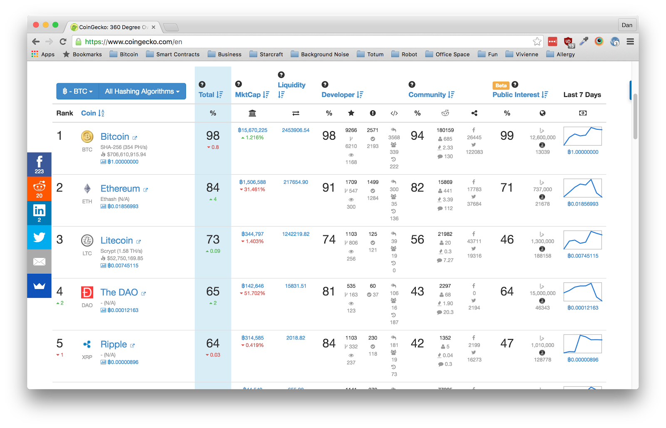Open the Bitcoin coin page link
This screenshot has height=428, width=666.
pyautogui.click(x=115, y=136)
